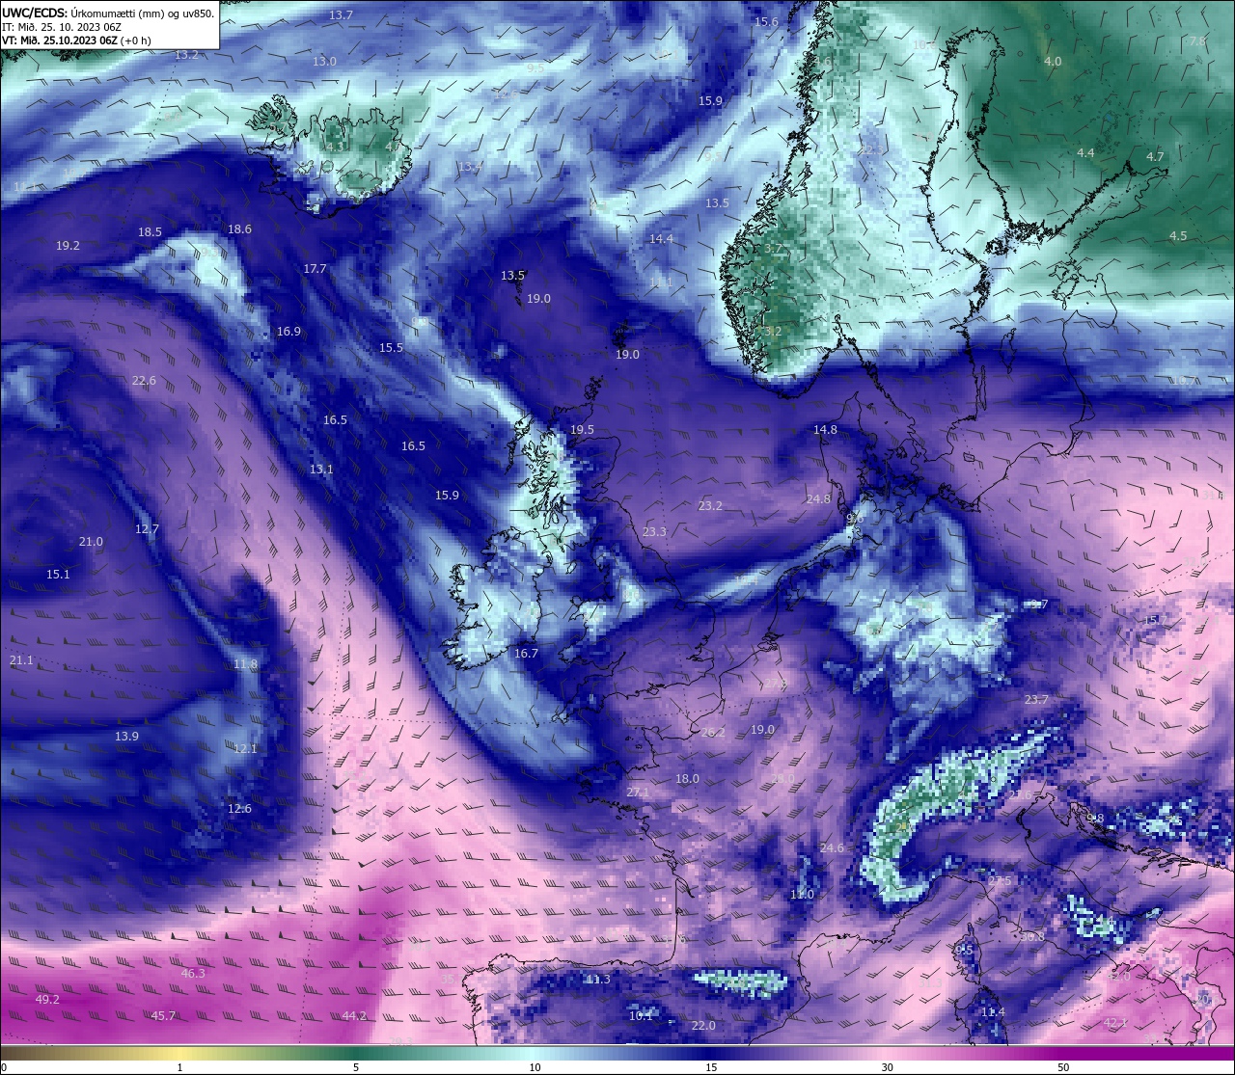Click the '15.1' value label
This screenshot has height=1075, width=1235.
point(58,575)
